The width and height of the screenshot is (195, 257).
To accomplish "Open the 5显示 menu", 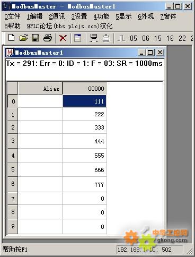I will click(123, 16).
